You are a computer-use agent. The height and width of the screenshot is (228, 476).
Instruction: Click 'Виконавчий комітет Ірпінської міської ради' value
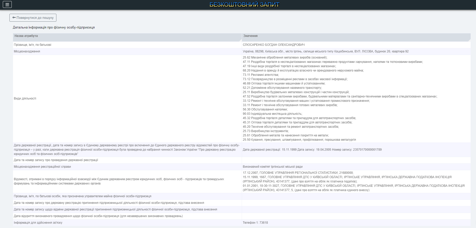tap(273, 167)
